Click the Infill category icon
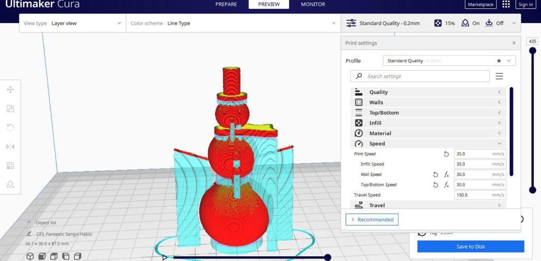The image size is (541, 261). click(359, 123)
